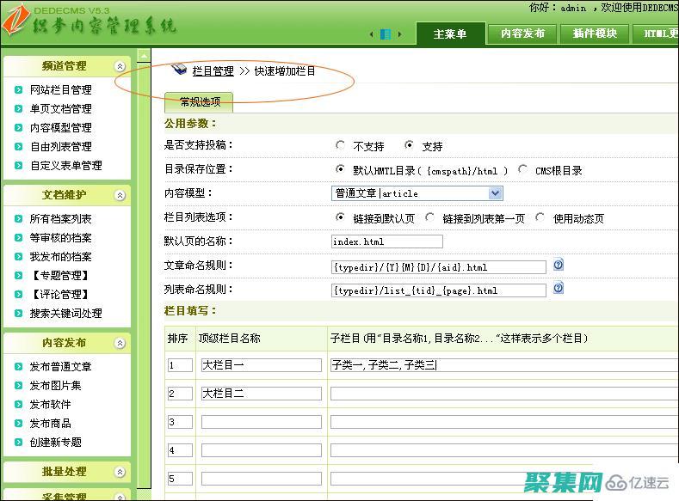679x501 pixels.
Task: Click the 默认页的名称 input field
Action: pos(386,241)
